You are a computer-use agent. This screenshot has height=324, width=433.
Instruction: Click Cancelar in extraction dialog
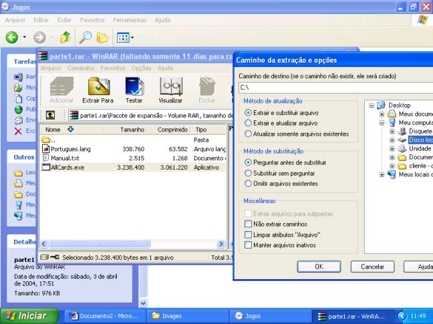372,267
